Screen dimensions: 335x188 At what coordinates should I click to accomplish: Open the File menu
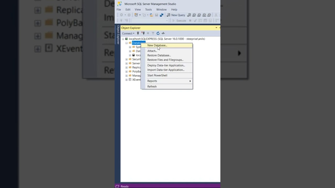[119, 9]
